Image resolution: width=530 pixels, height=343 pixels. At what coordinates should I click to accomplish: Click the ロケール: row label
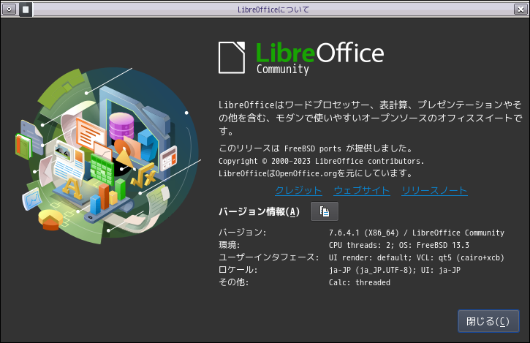pyautogui.click(x=238, y=270)
